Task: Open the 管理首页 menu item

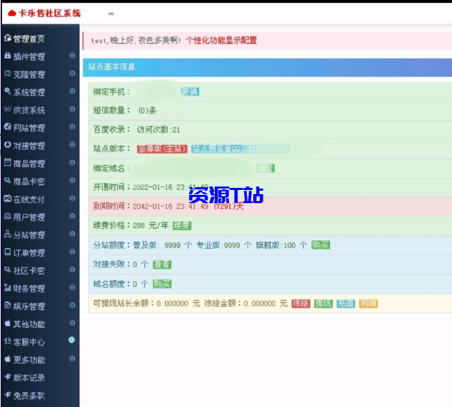Action: (x=40, y=38)
